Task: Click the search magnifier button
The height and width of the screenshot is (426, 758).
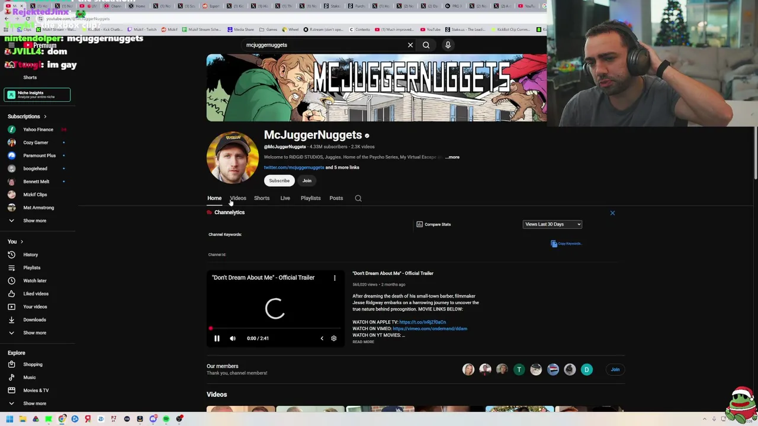Action: (x=426, y=45)
